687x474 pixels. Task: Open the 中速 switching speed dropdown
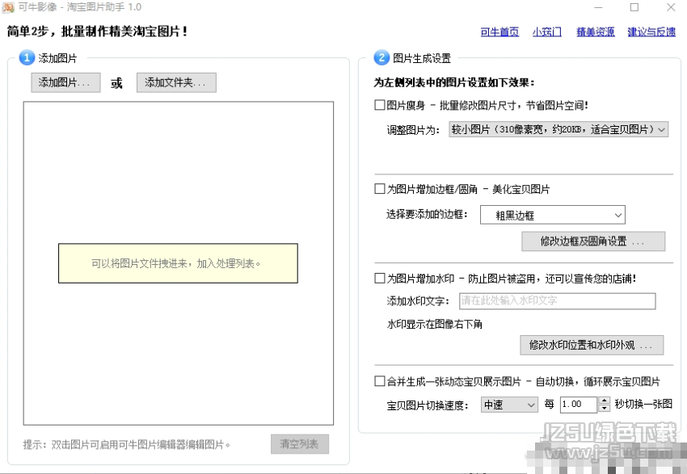[509, 405]
